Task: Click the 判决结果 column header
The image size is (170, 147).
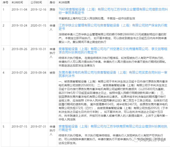Action: (x=66, y=3)
